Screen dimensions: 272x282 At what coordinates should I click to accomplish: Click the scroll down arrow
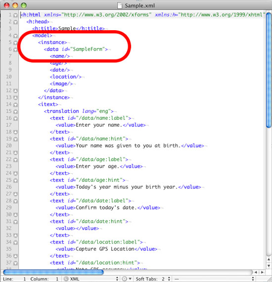(x=269, y=266)
